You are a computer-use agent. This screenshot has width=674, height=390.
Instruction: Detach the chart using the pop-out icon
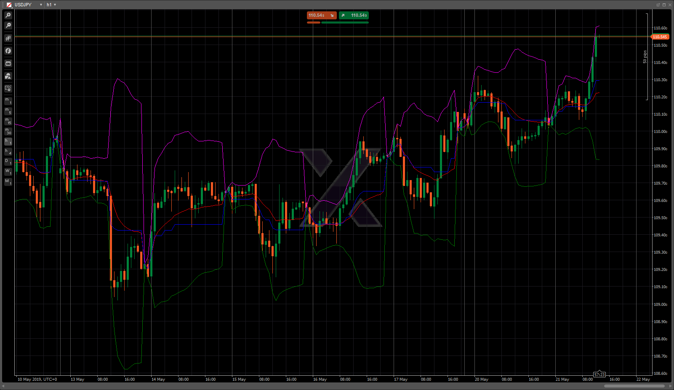click(x=658, y=5)
